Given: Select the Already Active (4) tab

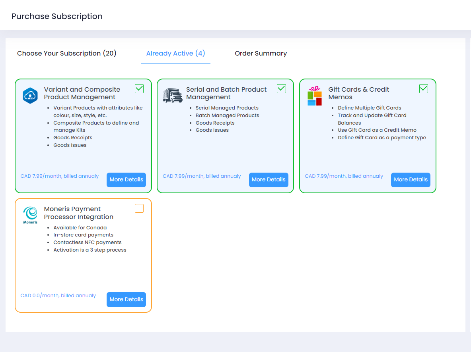Looking at the screenshot, I should tap(175, 54).
